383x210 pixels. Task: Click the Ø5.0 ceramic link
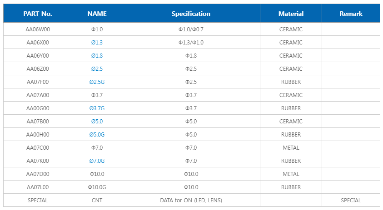point(97,122)
